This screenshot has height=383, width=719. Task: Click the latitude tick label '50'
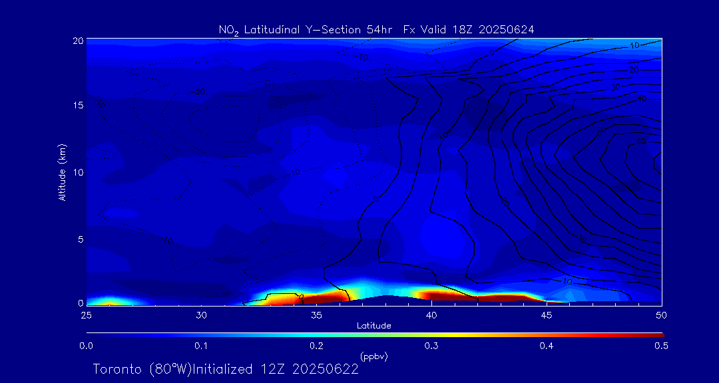coord(661,315)
